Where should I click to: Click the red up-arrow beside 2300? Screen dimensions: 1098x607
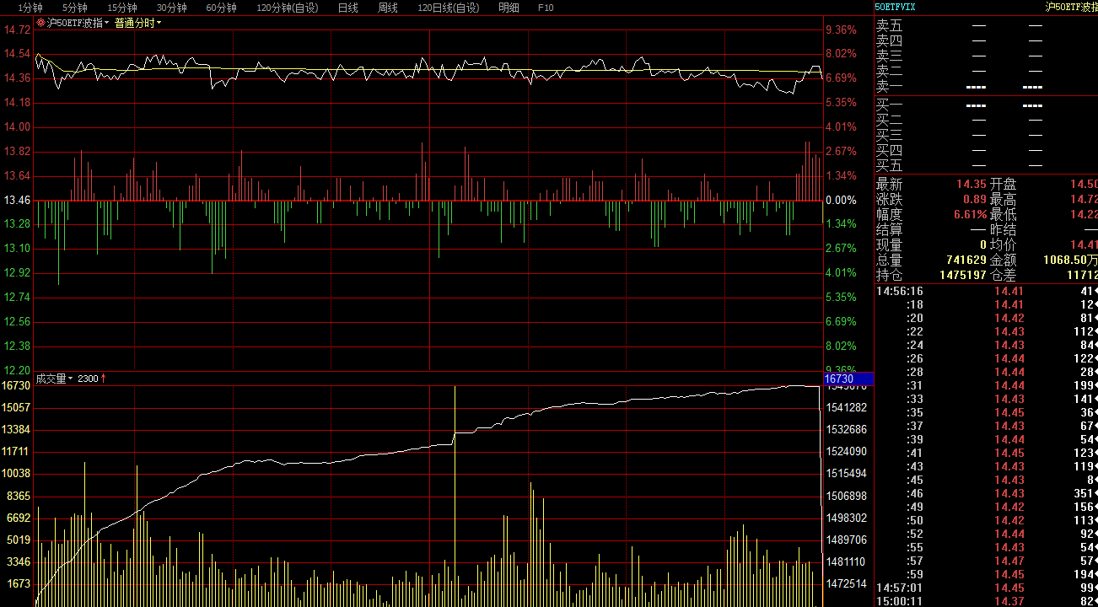104,379
